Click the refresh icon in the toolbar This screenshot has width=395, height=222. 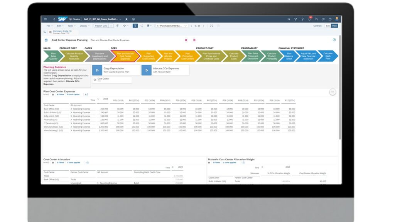point(142,26)
